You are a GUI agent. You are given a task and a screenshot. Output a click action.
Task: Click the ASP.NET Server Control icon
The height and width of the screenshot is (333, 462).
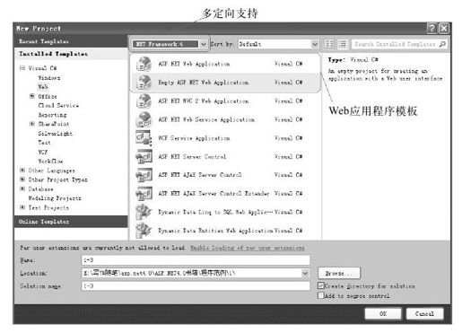pos(144,157)
